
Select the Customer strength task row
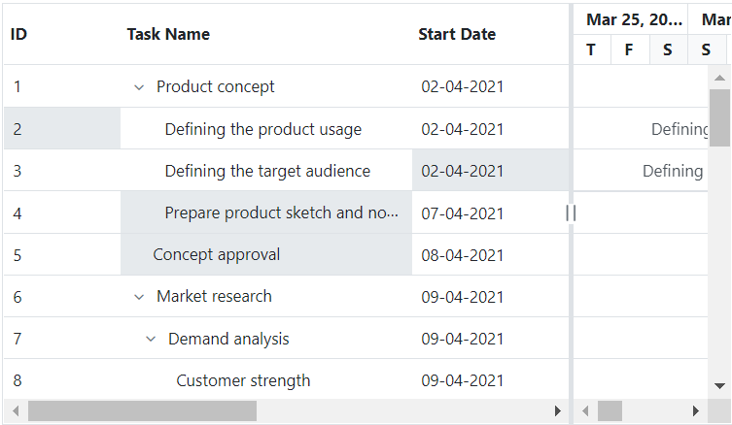[x=243, y=380]
